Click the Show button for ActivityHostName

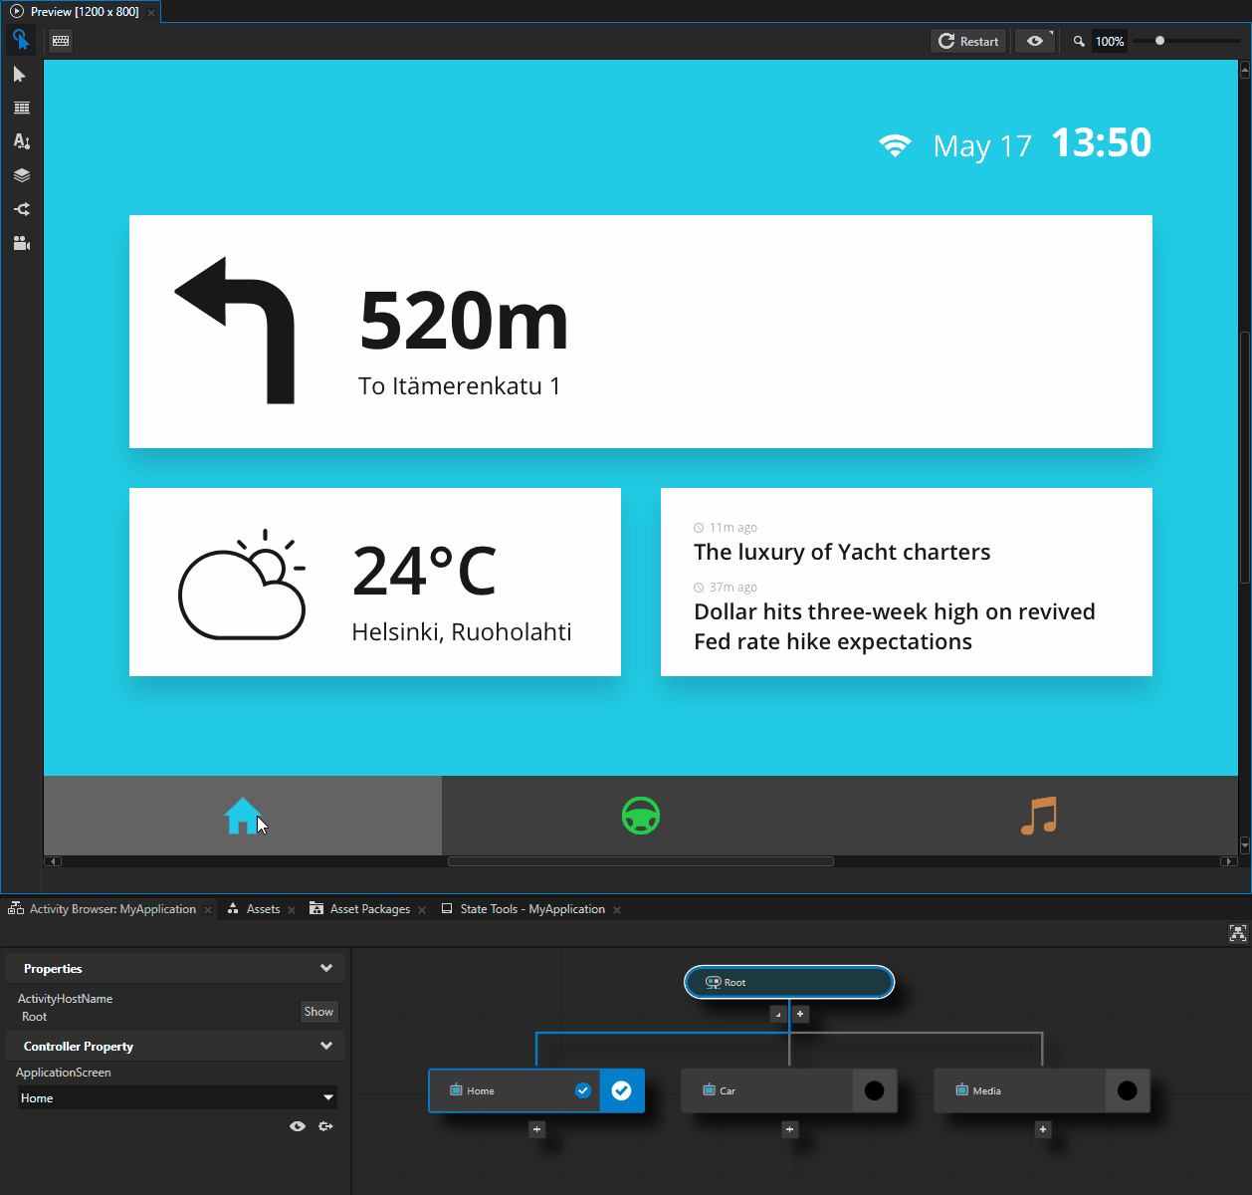[x=318, y=1012]
